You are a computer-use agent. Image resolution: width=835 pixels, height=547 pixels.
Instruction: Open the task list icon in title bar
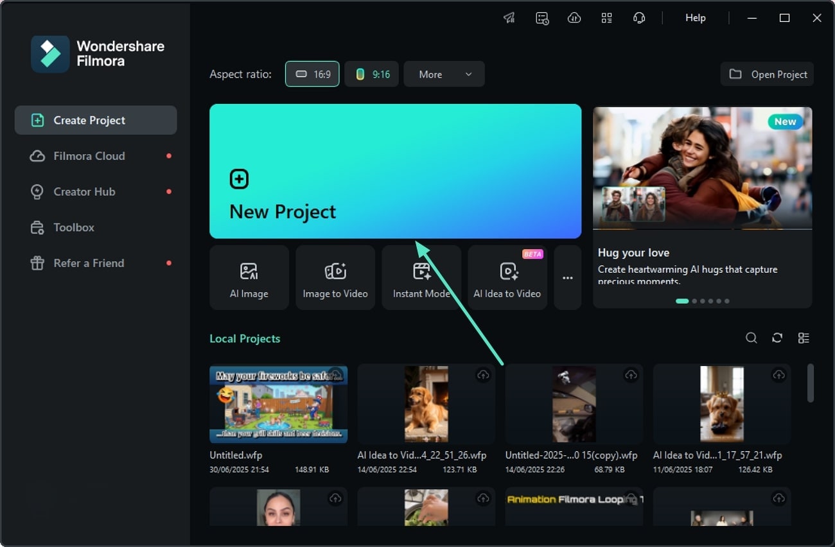[x=542, y=18]
